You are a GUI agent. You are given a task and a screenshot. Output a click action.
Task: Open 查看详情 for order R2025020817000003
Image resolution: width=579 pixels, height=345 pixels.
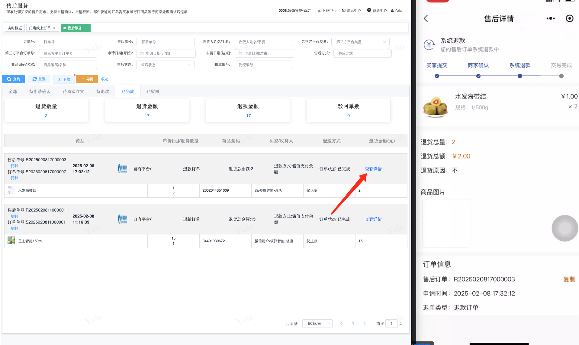(373, 169)
